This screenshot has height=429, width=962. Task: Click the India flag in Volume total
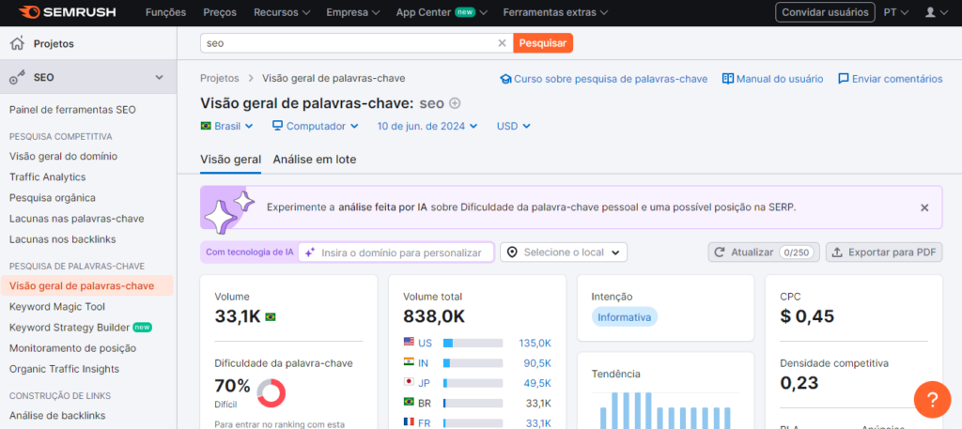point(409,362)
